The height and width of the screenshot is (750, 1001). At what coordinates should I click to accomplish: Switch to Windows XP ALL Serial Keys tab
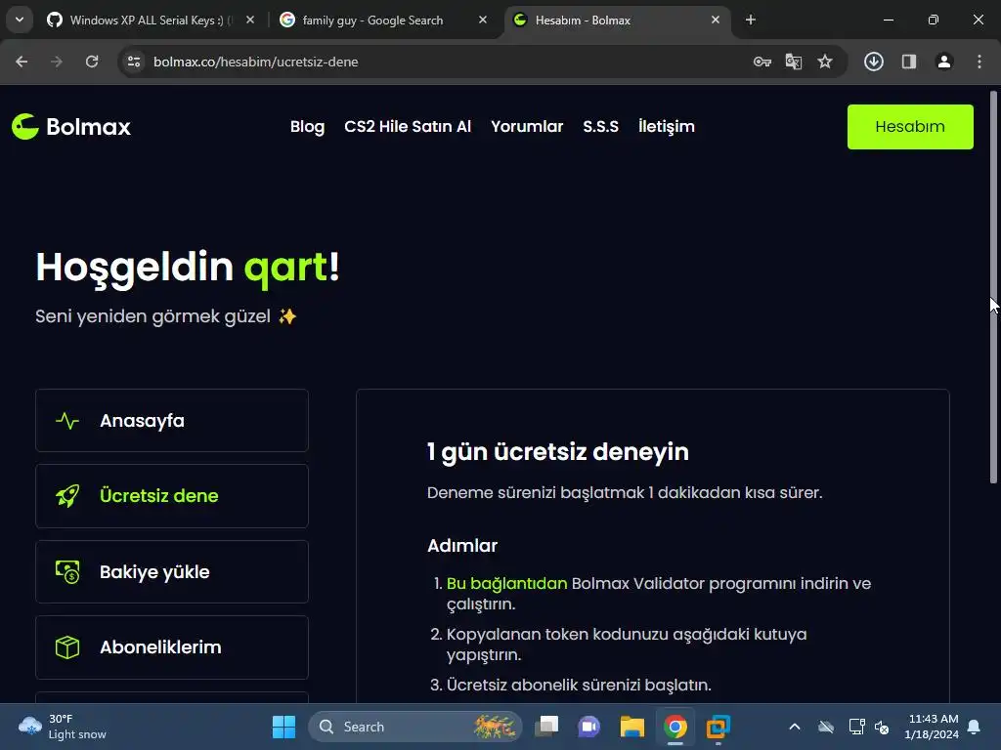(151, 21)
